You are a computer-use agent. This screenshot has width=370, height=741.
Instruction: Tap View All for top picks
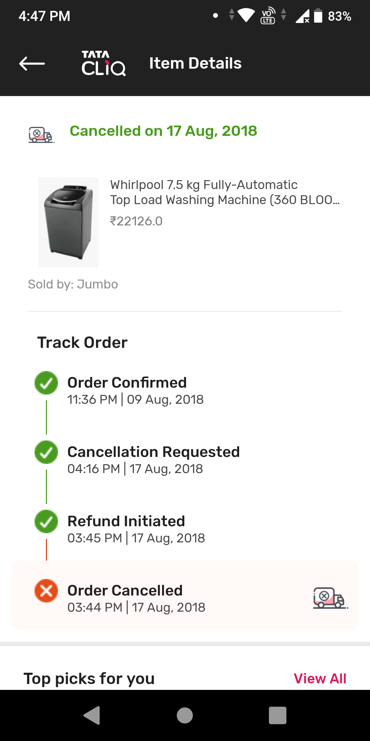320,679
